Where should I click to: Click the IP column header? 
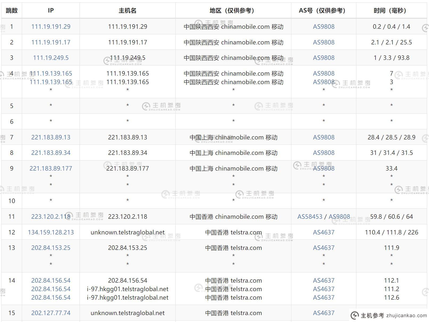pos(51,11)
